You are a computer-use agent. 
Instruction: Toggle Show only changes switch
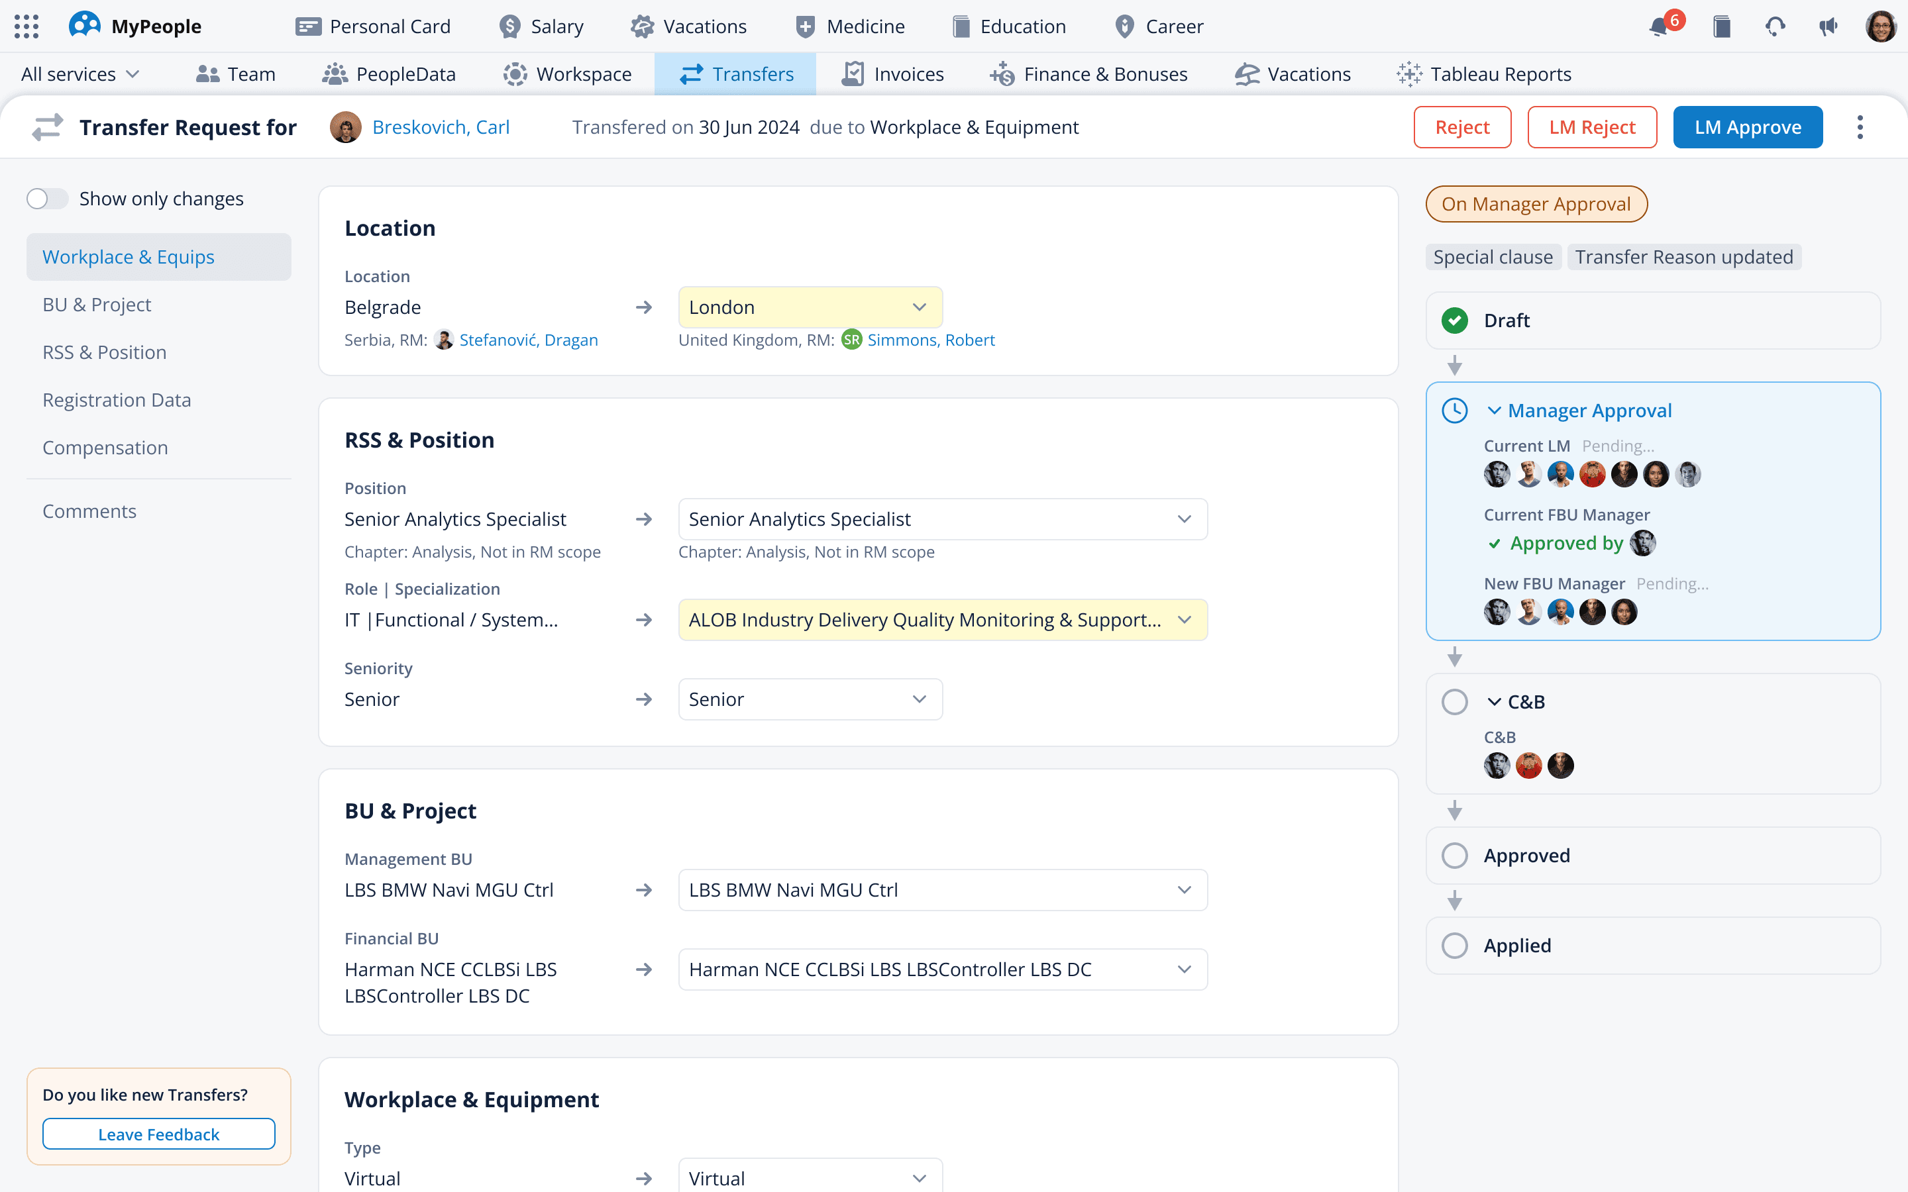click(x=47, y=199)
